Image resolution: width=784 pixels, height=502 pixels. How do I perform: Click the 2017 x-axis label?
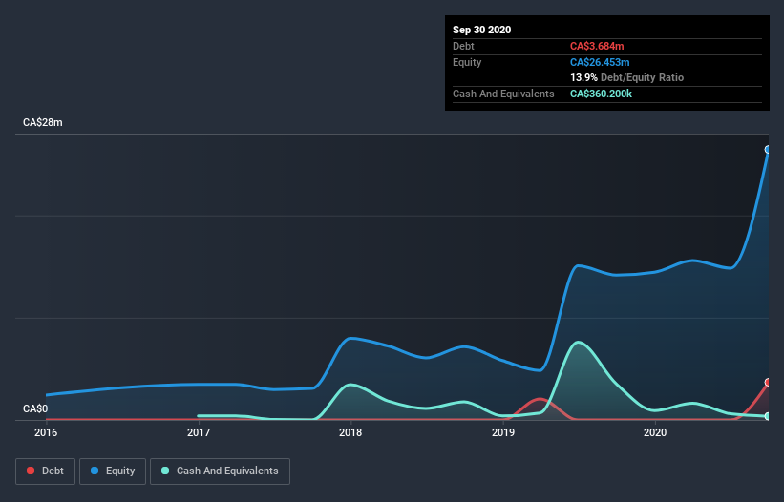pos(199,432)
